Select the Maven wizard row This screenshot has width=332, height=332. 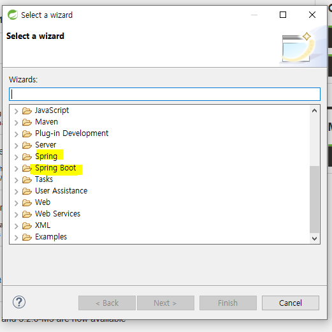[47, 122]
